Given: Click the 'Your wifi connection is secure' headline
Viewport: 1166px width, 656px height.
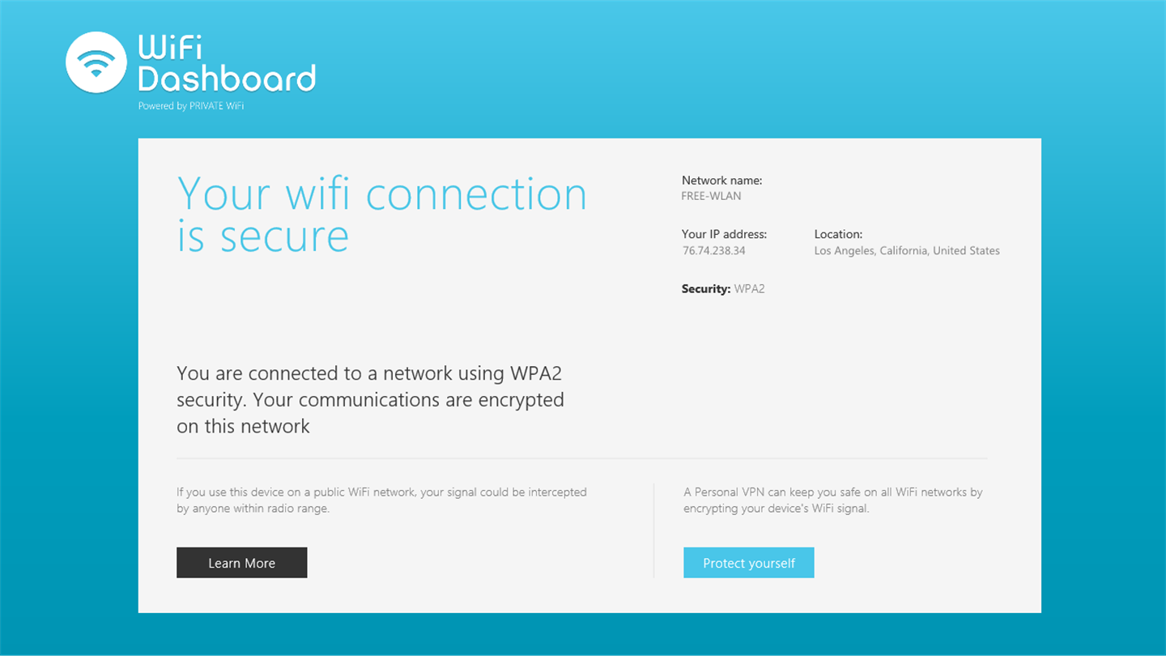Looking at the screenshot, I should coord(381,215).
